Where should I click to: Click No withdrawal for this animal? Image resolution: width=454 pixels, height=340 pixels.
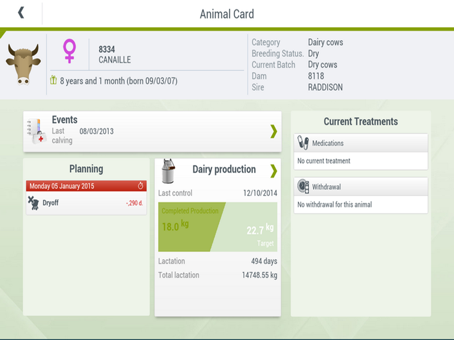[335, 204]
